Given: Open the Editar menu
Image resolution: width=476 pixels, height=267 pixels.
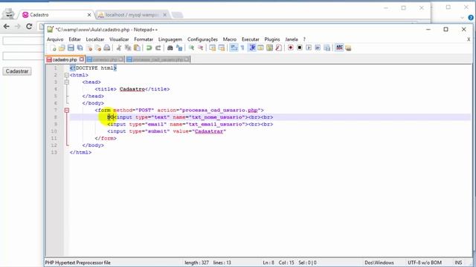Looking at the screenshot, I should tap(74, 39).
